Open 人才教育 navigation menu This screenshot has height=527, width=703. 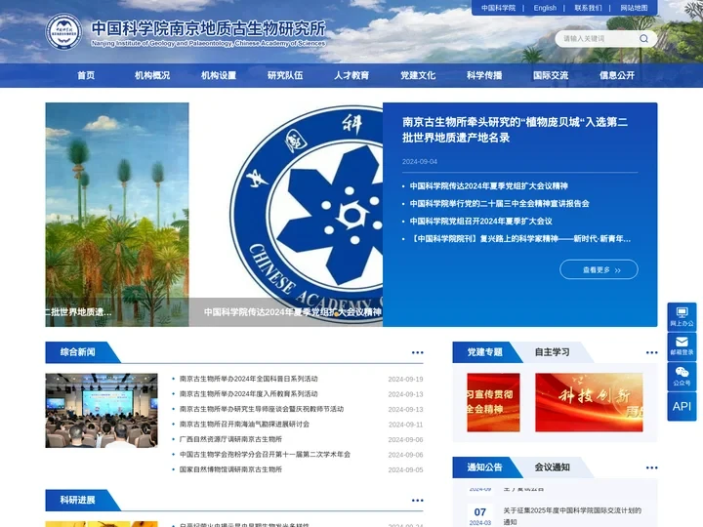click(351, 75)
